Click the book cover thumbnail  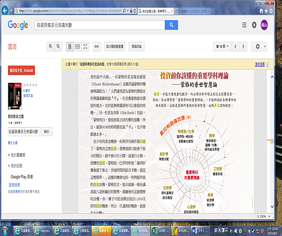(x=15, y=96)
